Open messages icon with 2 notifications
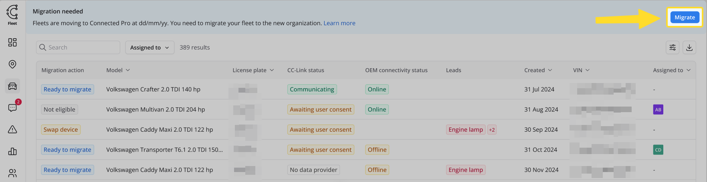 click(13, 107)
